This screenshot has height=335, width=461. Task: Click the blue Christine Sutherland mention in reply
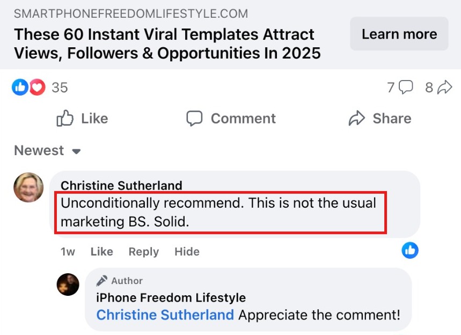coord(165,315)
